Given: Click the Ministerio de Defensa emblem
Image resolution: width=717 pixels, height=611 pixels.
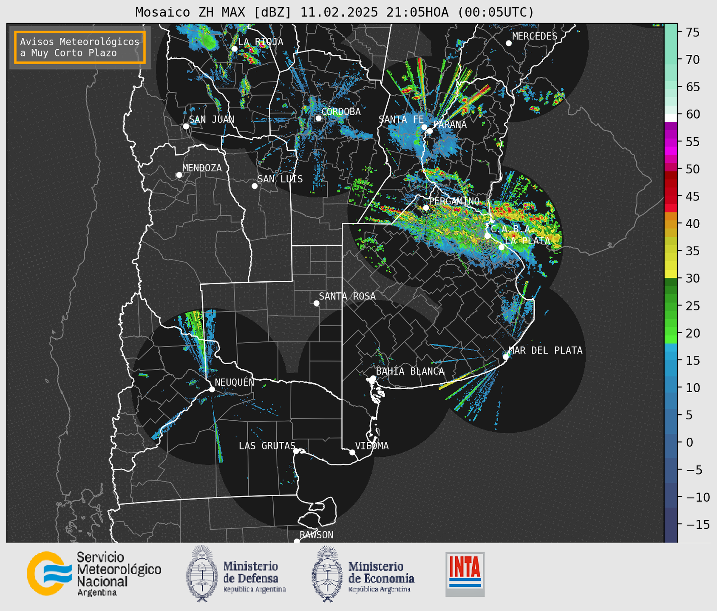Looking at the screenshot, I should coord(202,573).
